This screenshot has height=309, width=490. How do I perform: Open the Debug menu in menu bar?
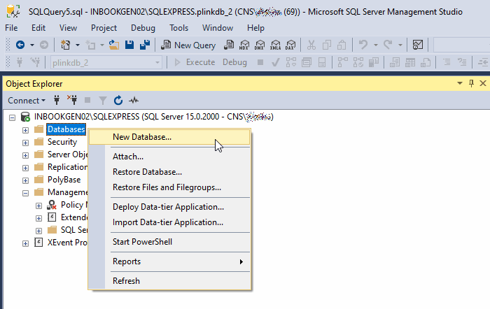tap(143, 28)
